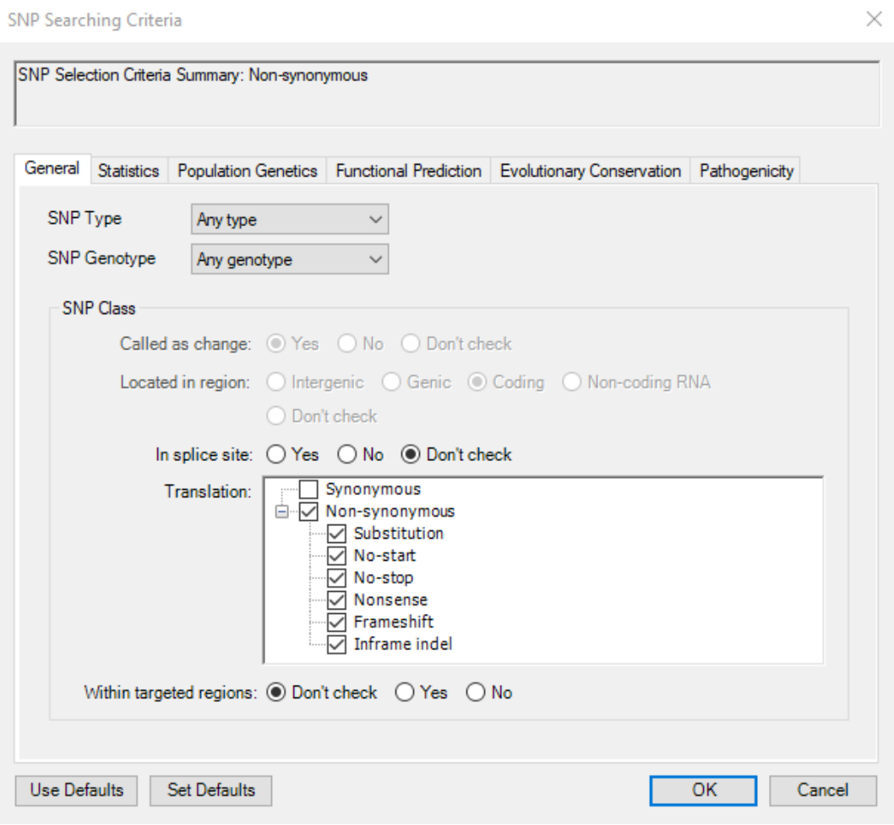Open the SNP Genotype dropdown
This screenshot has height=825, width=894.
(x=290, y=259)
